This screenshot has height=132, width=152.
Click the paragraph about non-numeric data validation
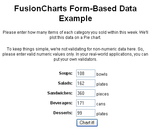(75, 54)
